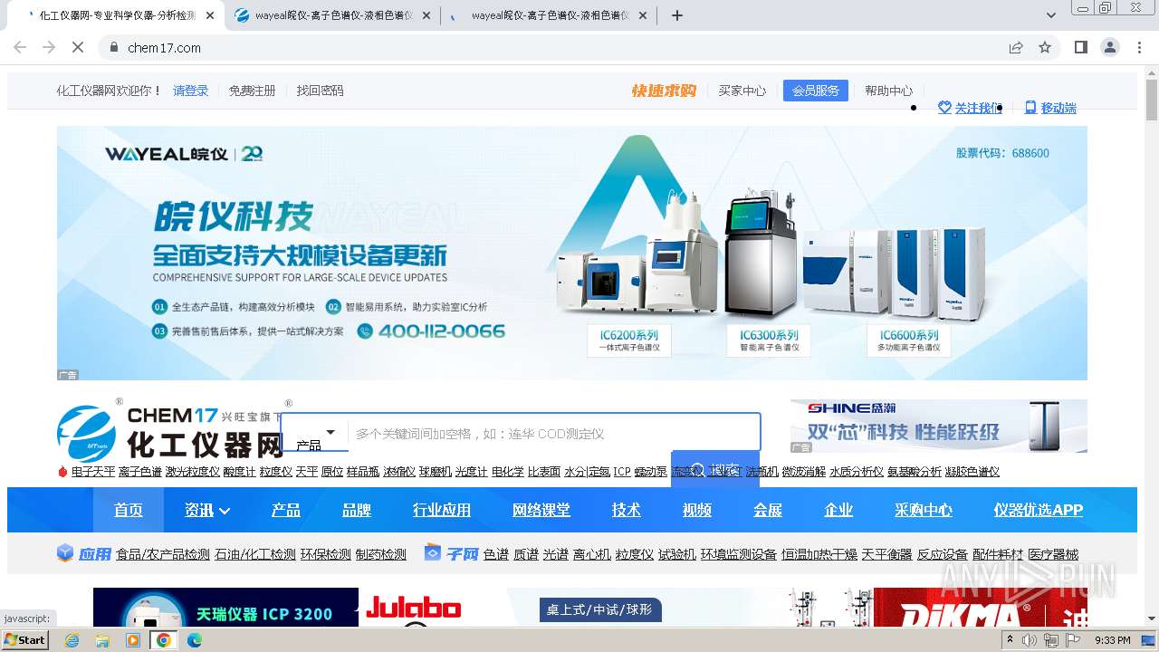Screen dimensions: 1159x652
Task: Open Julabo advertisement
Action: pyautogui.click(x=414, y=608)
